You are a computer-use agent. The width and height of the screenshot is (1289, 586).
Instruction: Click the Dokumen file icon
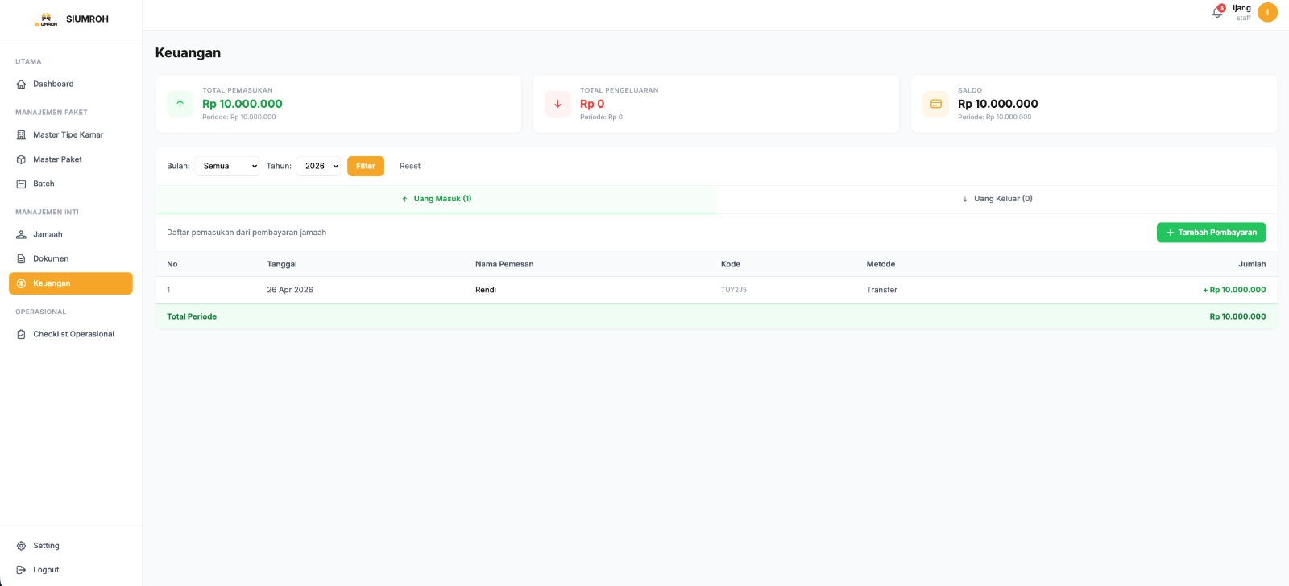[x=21, y=258]
